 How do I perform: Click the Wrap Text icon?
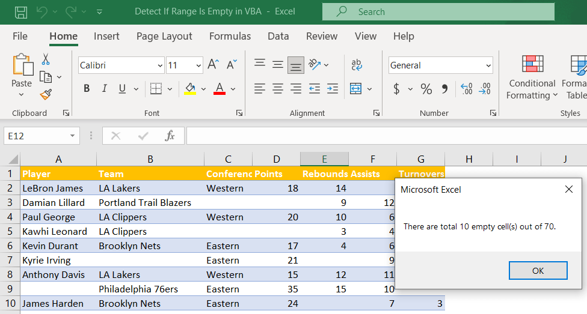357,65
